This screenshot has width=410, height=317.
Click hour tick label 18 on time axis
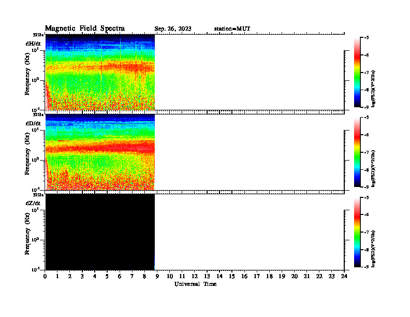tap(269, 276)
